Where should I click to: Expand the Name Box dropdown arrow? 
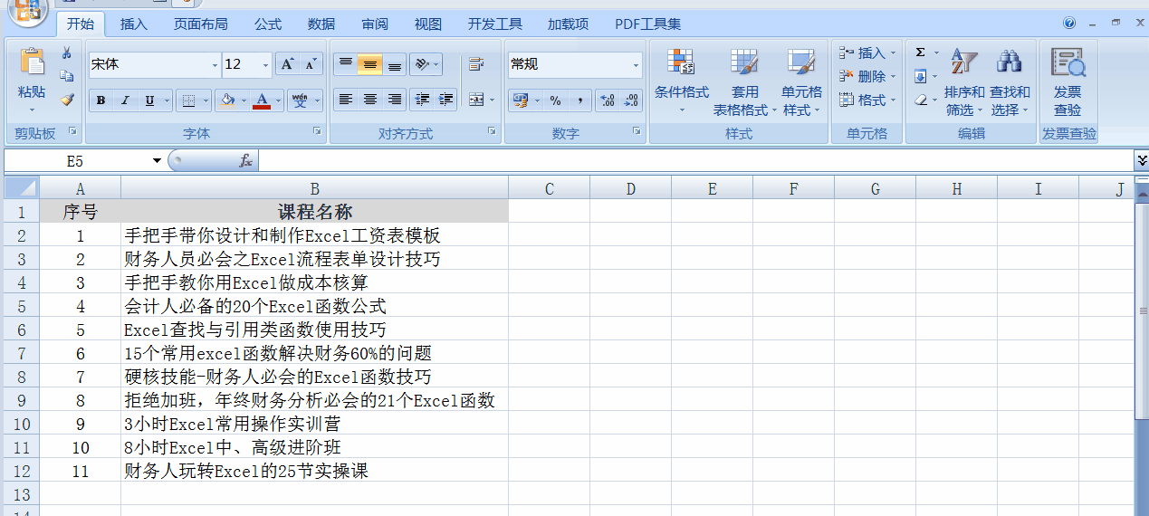158,161
